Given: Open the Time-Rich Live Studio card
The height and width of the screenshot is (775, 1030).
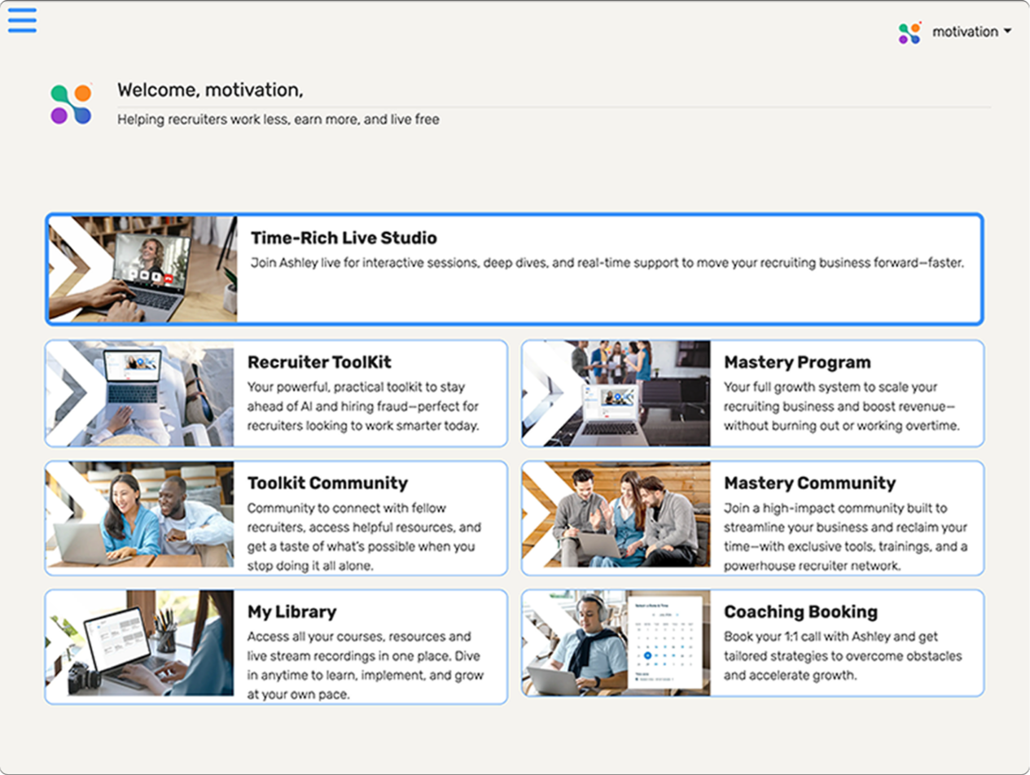Looking at the screenshot, I should (x=515, y=266).
